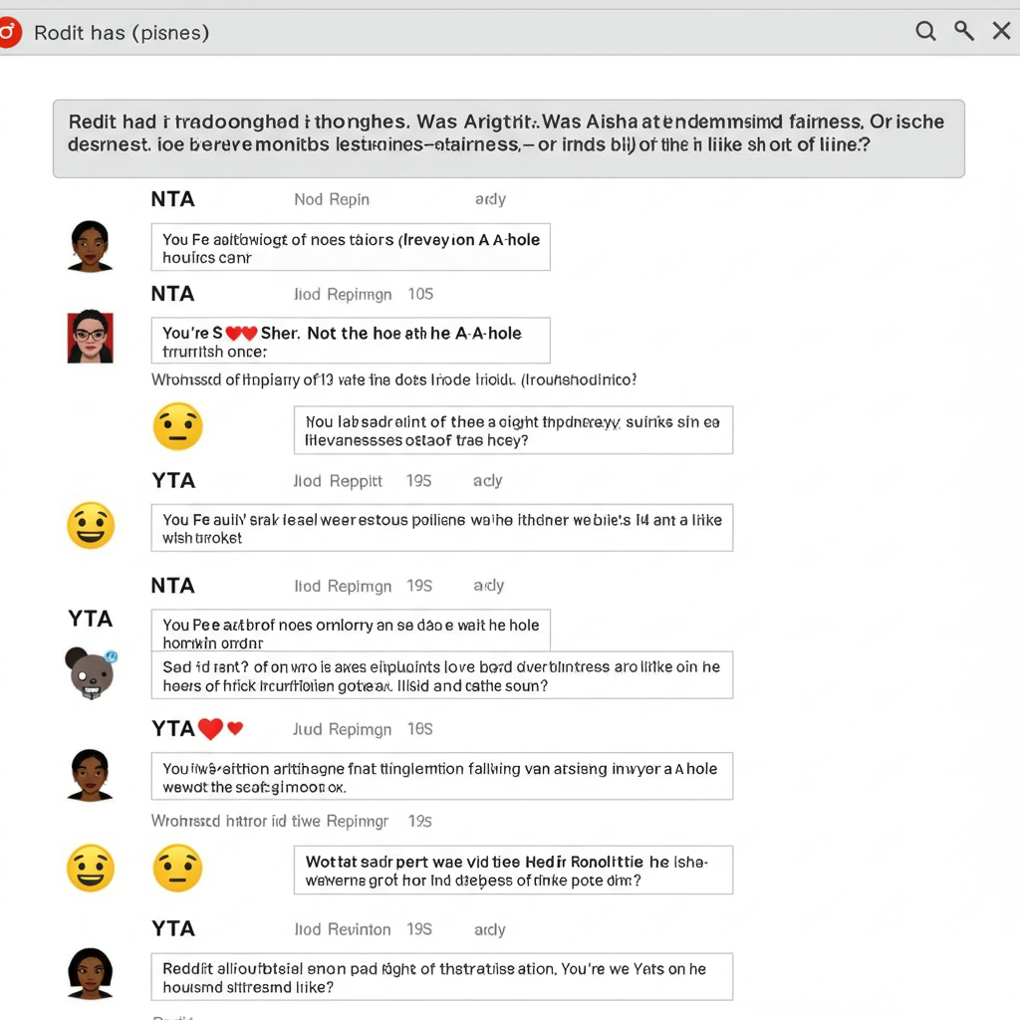Click the red hearts beside YTA label
The height and width of the screenshot is (1020, 1020).
click(220, 728)
